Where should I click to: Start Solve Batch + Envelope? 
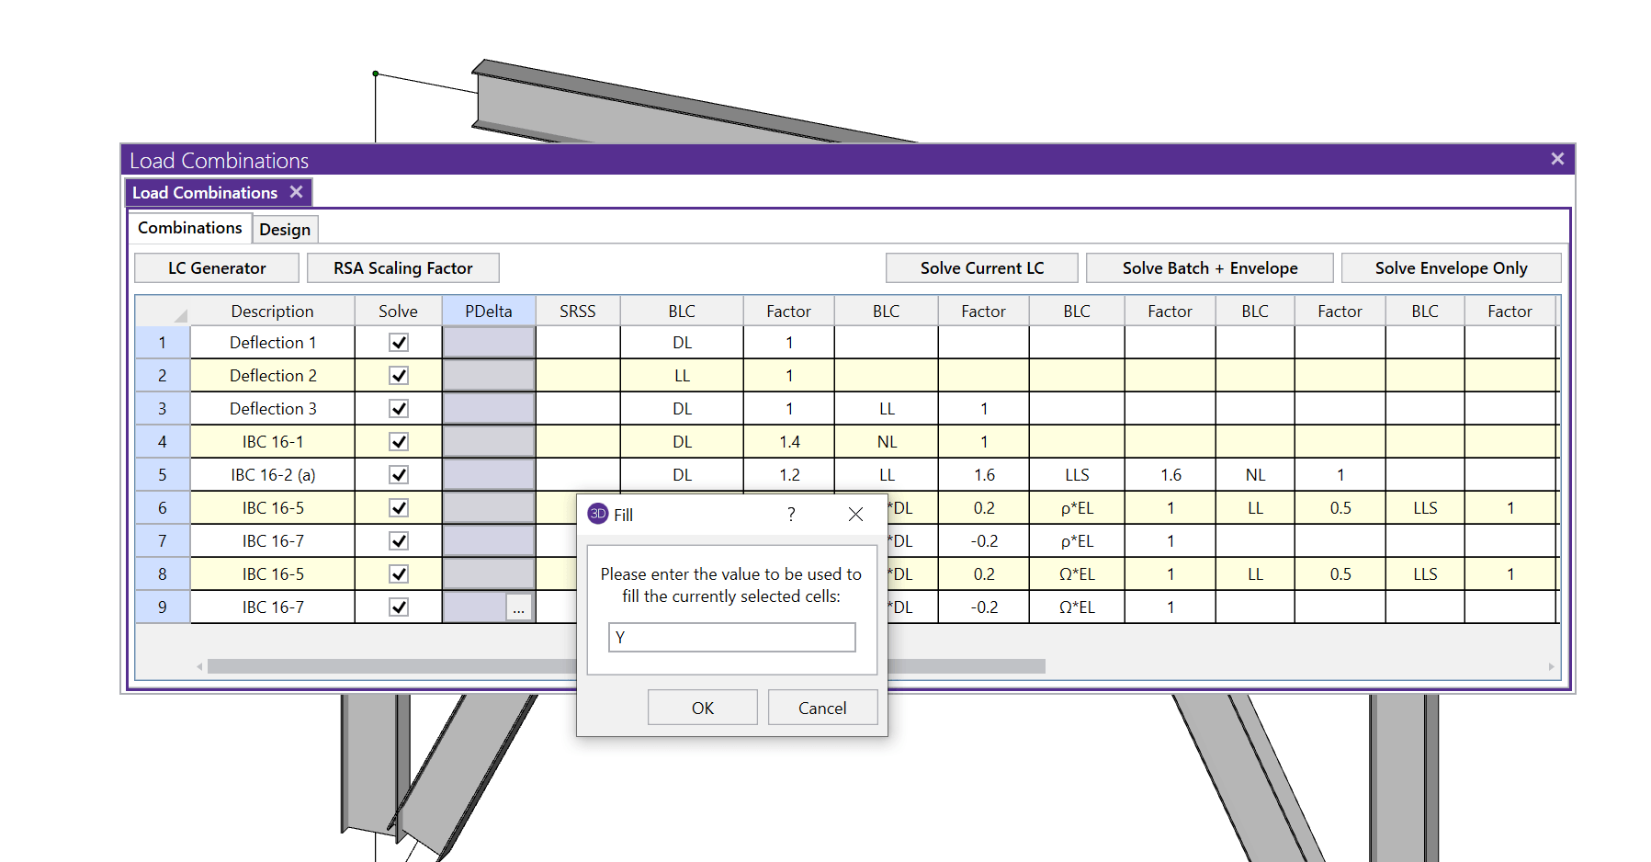(1209, 267)
